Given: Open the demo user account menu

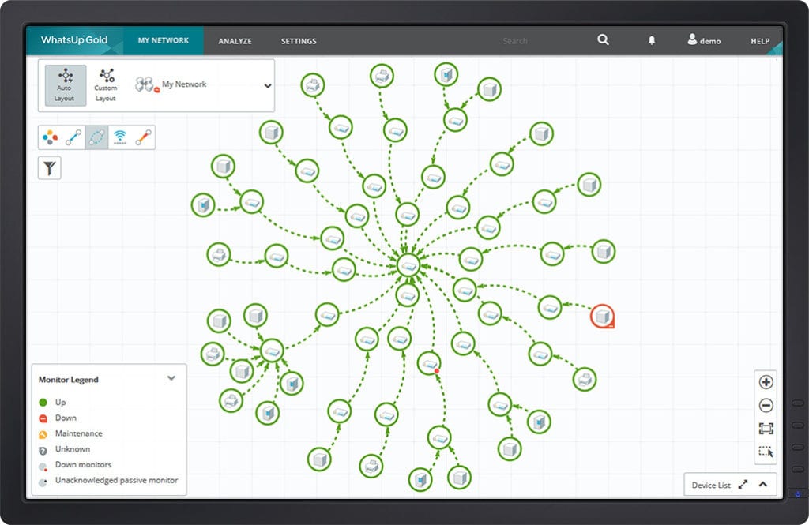Looking at the screenshot, I should coord(703,40).
